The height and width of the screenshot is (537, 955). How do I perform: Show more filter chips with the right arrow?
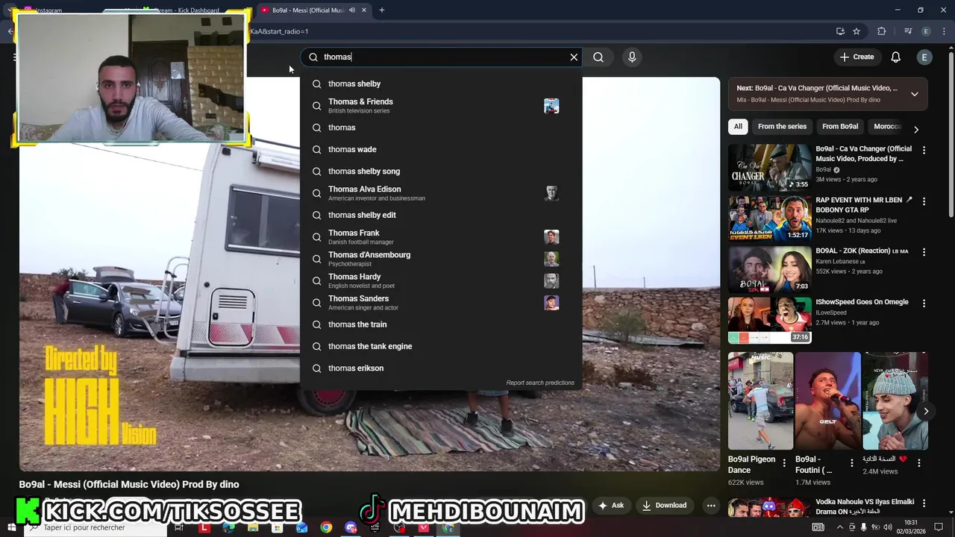[916, 129]
